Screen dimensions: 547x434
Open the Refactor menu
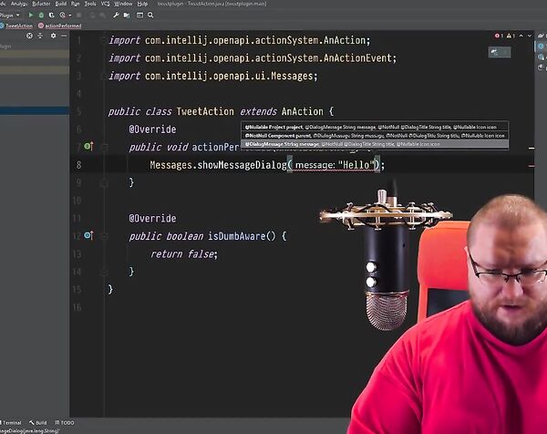click(41, 4)
